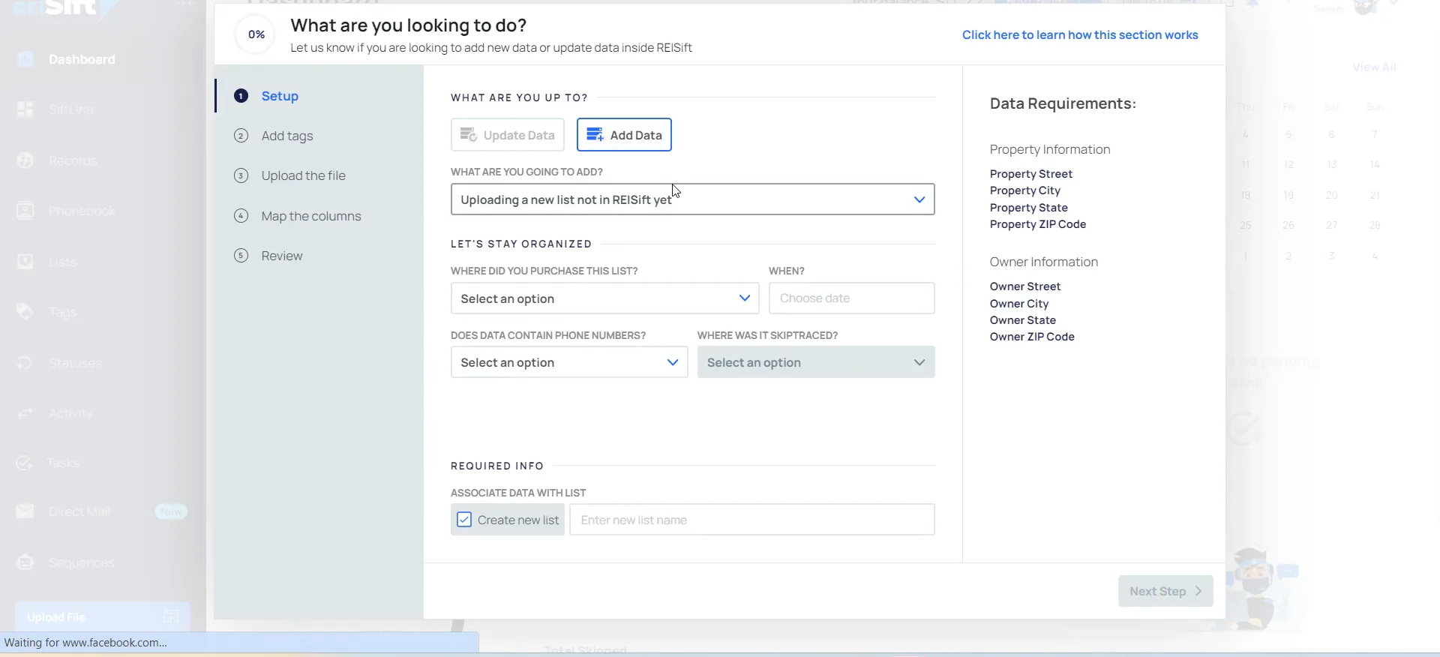Image resolution: width=1440 pixels, height=657 pixels.
Task: Open the 'What are you going to add' dropdown
Action: click(692, 199)
